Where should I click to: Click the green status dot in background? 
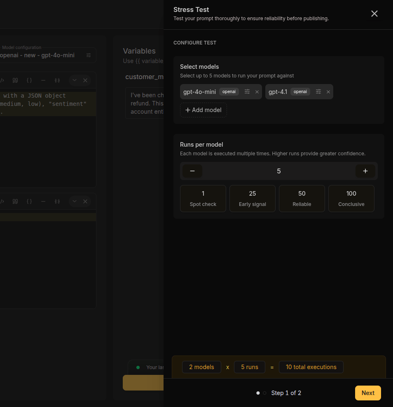pos(138,367)
